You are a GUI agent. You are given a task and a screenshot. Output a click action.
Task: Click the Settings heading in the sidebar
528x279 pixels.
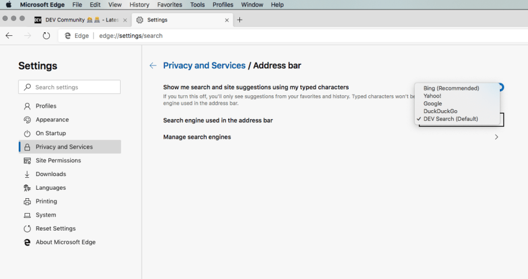click(x=38, y=66)
